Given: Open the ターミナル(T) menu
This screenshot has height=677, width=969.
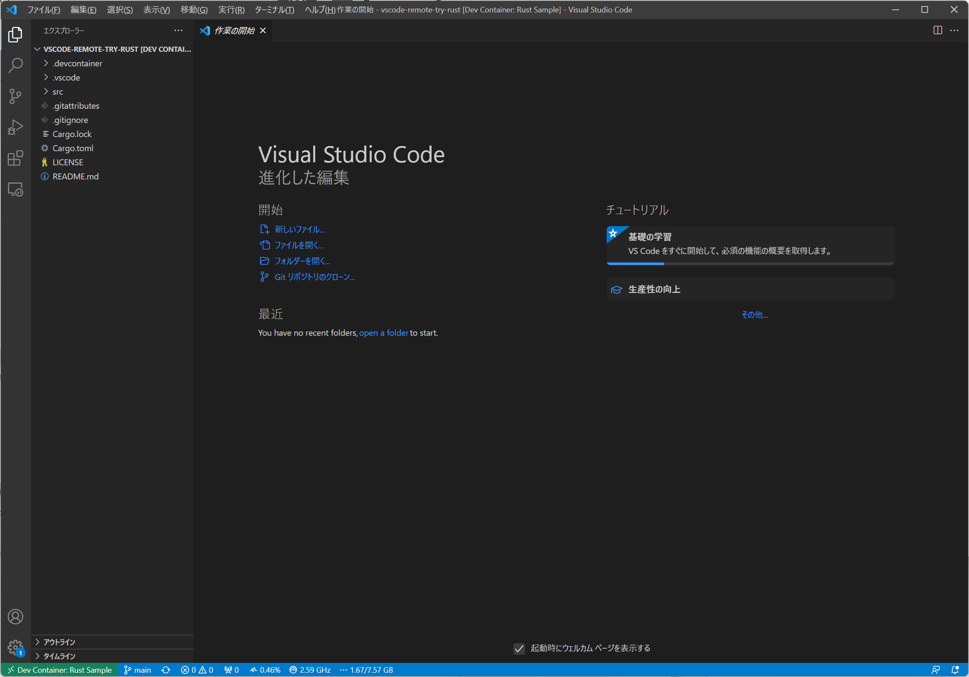Looking at the screenshot, I should pos(275,9).
